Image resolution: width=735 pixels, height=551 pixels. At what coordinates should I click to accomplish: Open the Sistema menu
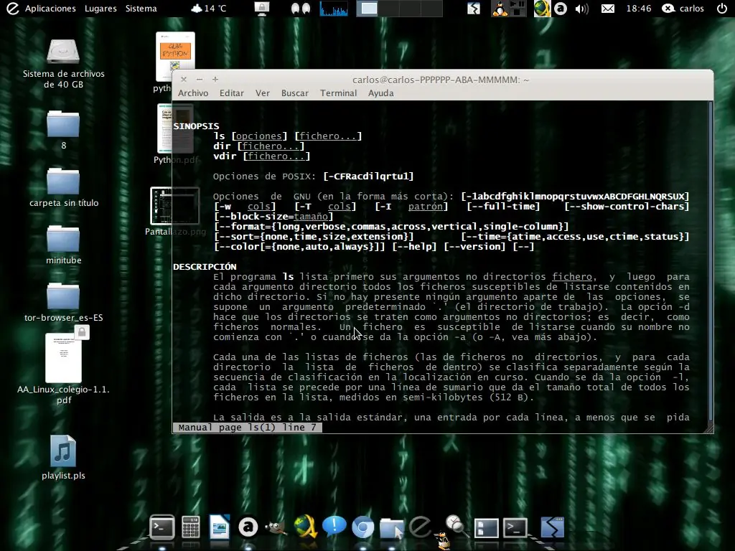pos(141,9)
